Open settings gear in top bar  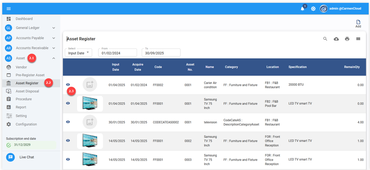coord(313,9)
